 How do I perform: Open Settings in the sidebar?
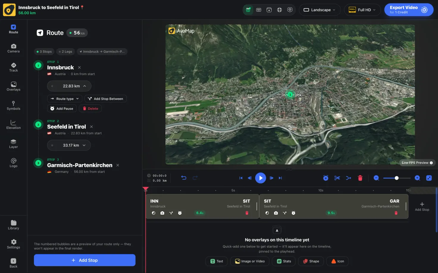click(13, 244)
